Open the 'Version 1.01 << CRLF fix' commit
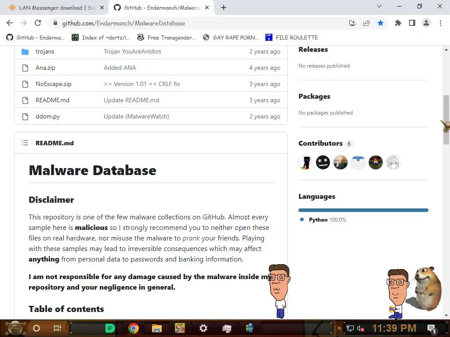Viewport: 450px width, 337px height. pyautogui.click(x=142, y=84)
